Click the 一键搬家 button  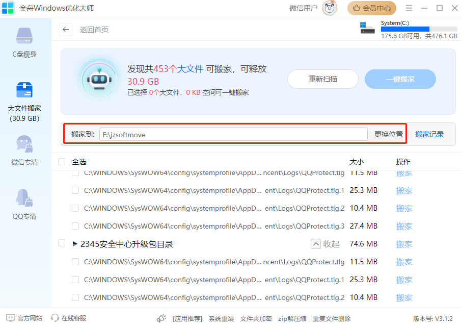click(400, 79)
